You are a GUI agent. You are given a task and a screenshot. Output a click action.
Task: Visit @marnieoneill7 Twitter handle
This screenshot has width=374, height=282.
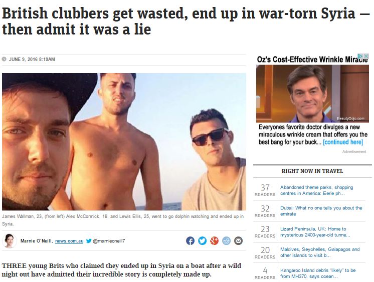pyautogui.click(x=109, y=241)
